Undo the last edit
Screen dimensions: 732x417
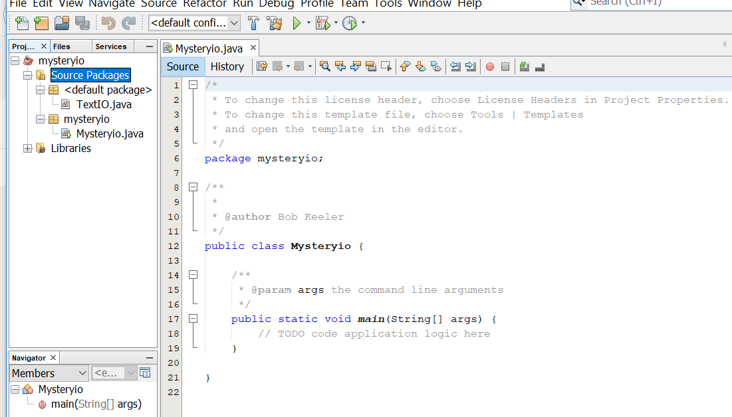pos(108,22)
